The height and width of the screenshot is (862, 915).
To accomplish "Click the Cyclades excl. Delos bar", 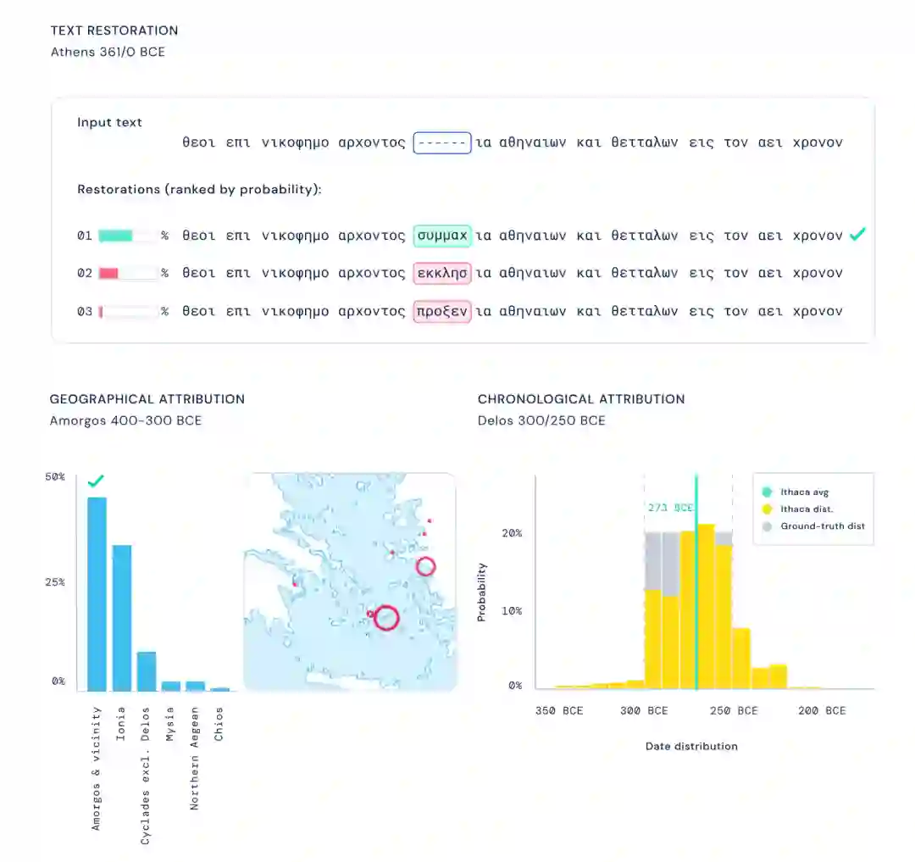I will [147, 671].
